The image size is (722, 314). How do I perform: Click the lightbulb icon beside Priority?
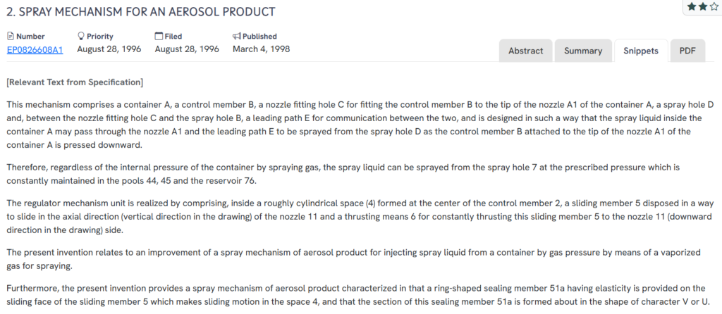(x=80, y=36)
